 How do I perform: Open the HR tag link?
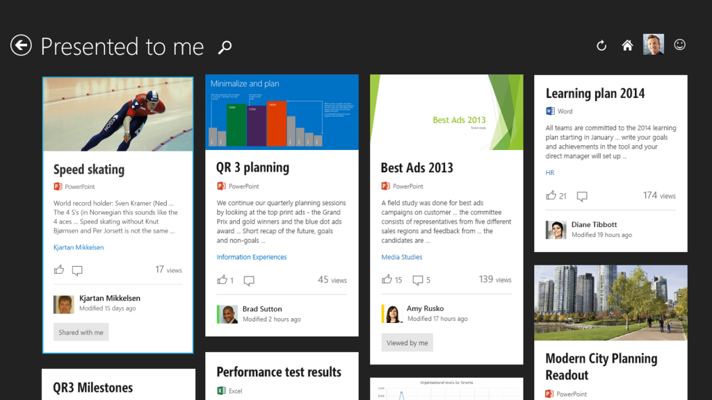[550, 173]
